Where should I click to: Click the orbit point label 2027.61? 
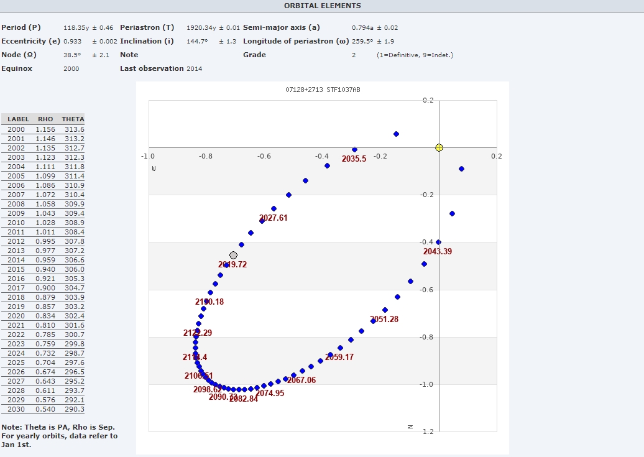(x=274, y=218)
